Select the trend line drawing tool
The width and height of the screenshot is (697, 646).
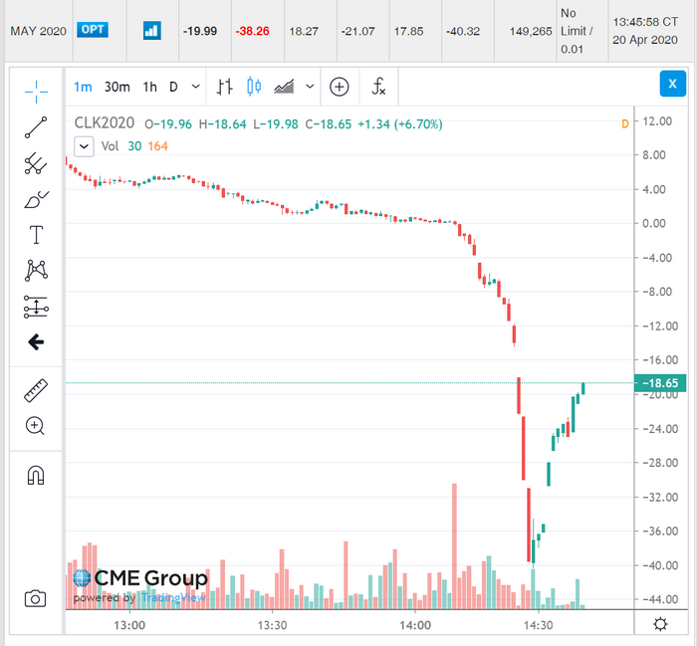coord(36,126)
